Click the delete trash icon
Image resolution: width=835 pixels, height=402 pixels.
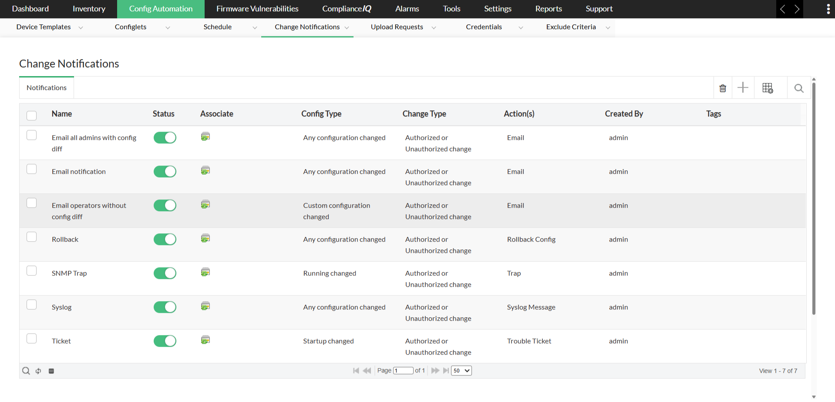pyautogui.click(x=723, y=88)
